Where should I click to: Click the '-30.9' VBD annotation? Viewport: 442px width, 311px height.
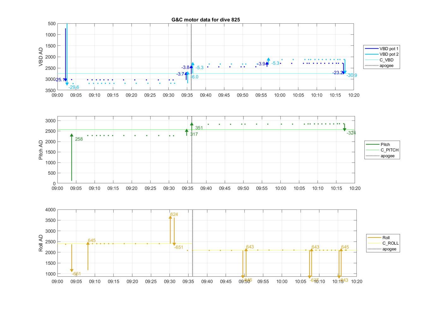(x=352, y=75)
